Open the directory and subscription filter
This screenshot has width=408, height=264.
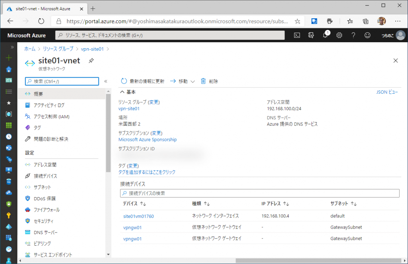311,35
